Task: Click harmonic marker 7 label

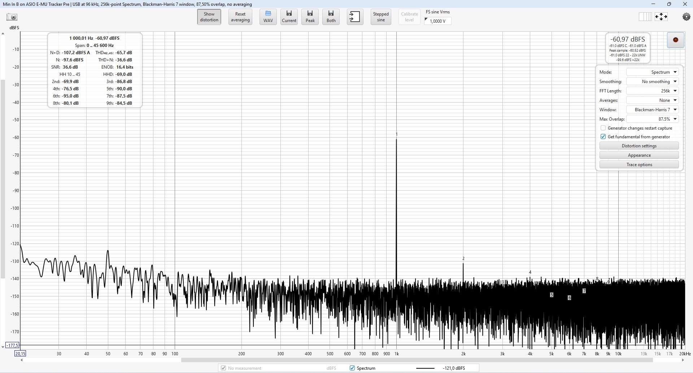Action: pos(584,291)
